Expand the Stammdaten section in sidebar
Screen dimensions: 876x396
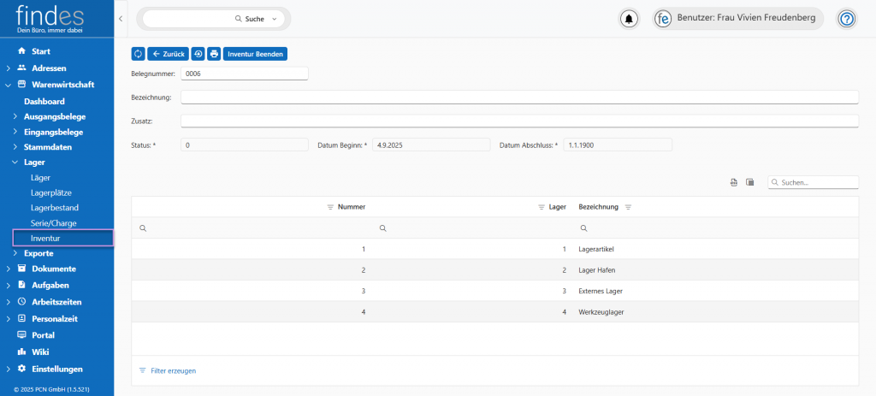click(15, 147)
